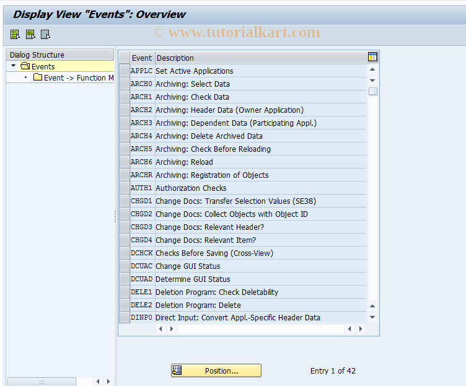Screen dimensions: 466x386
Task: Click Dialog Structure panel scroll-left arrow
Action: point(98,381)
